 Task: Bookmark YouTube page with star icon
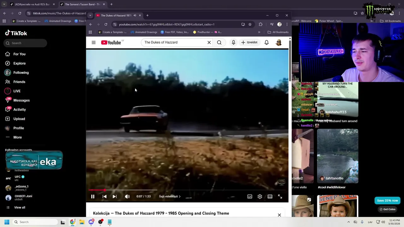(250, 24)
